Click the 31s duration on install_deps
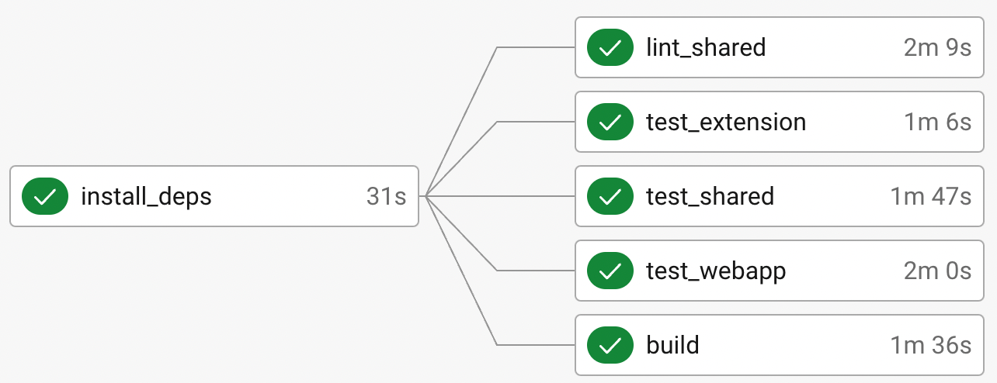 click(x=386, y=196)
